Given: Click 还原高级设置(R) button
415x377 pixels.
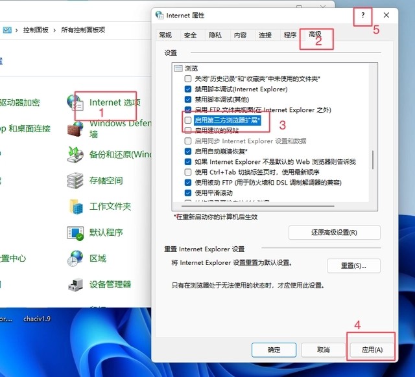Looking at the screenshot, I should pyautogui.click(x=335, y=233).
